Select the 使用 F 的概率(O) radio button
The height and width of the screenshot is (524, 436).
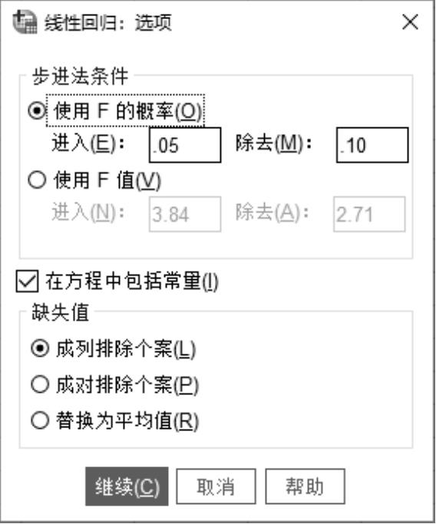coord(36,110)
